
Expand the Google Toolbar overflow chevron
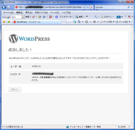[87, 16]
